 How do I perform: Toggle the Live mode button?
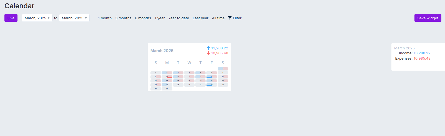[11, 18]
